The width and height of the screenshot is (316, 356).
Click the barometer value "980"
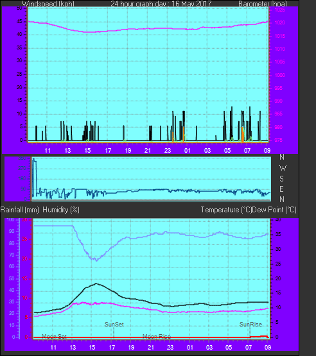(279, 127)
